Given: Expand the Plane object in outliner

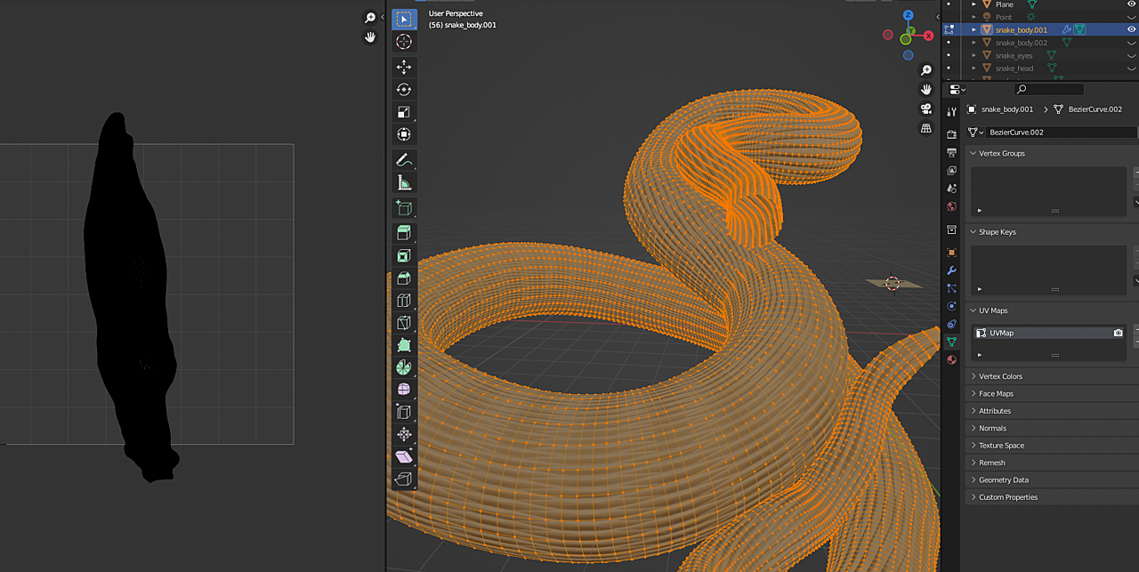Looking at the screenshot, I should (x=973, y=4).
